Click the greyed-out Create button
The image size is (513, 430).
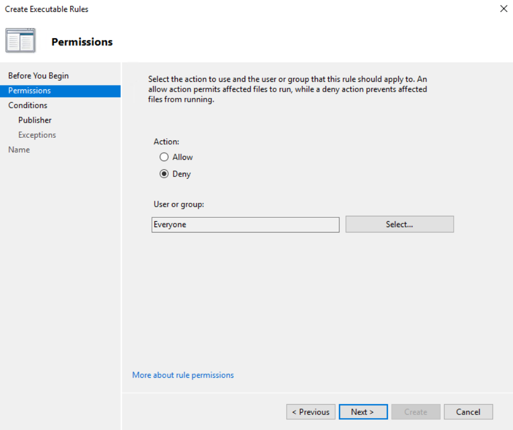(x=415, y=412)
